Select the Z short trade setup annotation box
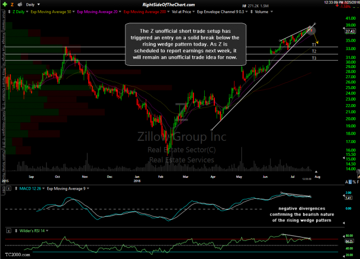This screenshot has width=360, height=259. pos(186,44)
